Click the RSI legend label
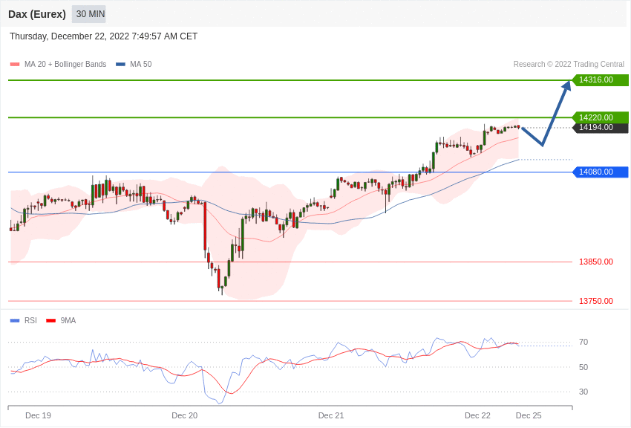 (x=30, y=320)
